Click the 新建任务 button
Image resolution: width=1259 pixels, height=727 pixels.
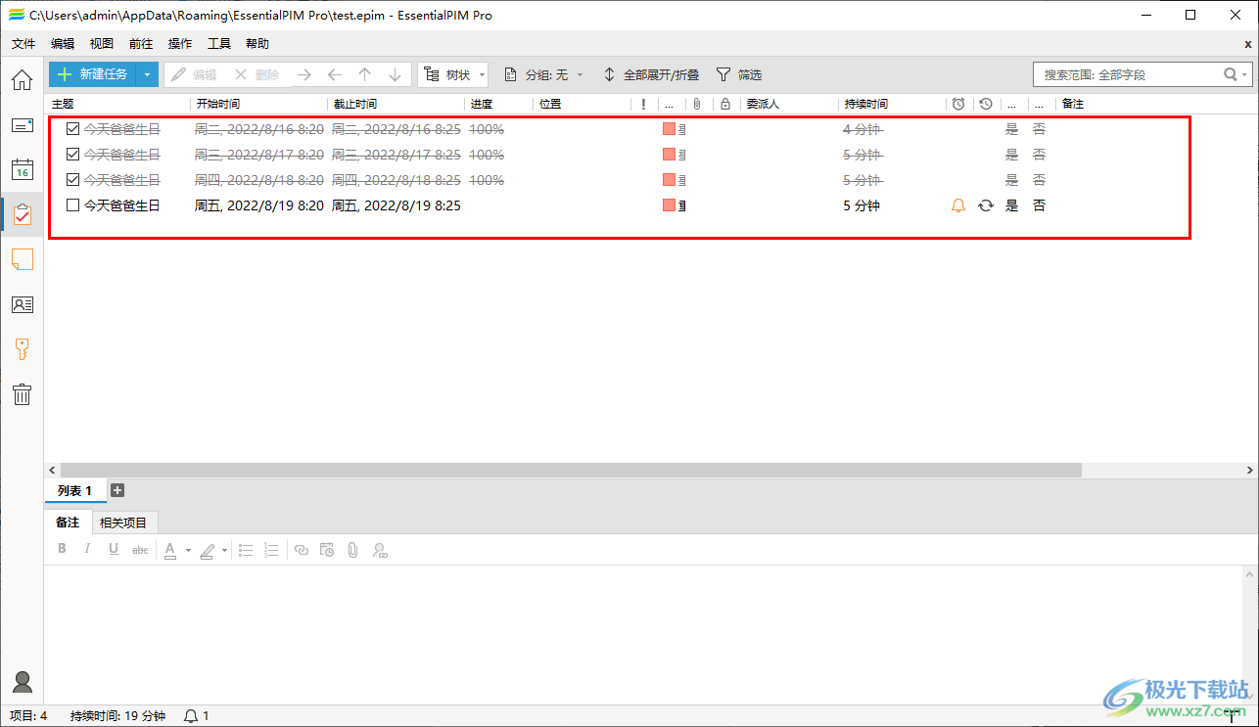click(93, 74)
